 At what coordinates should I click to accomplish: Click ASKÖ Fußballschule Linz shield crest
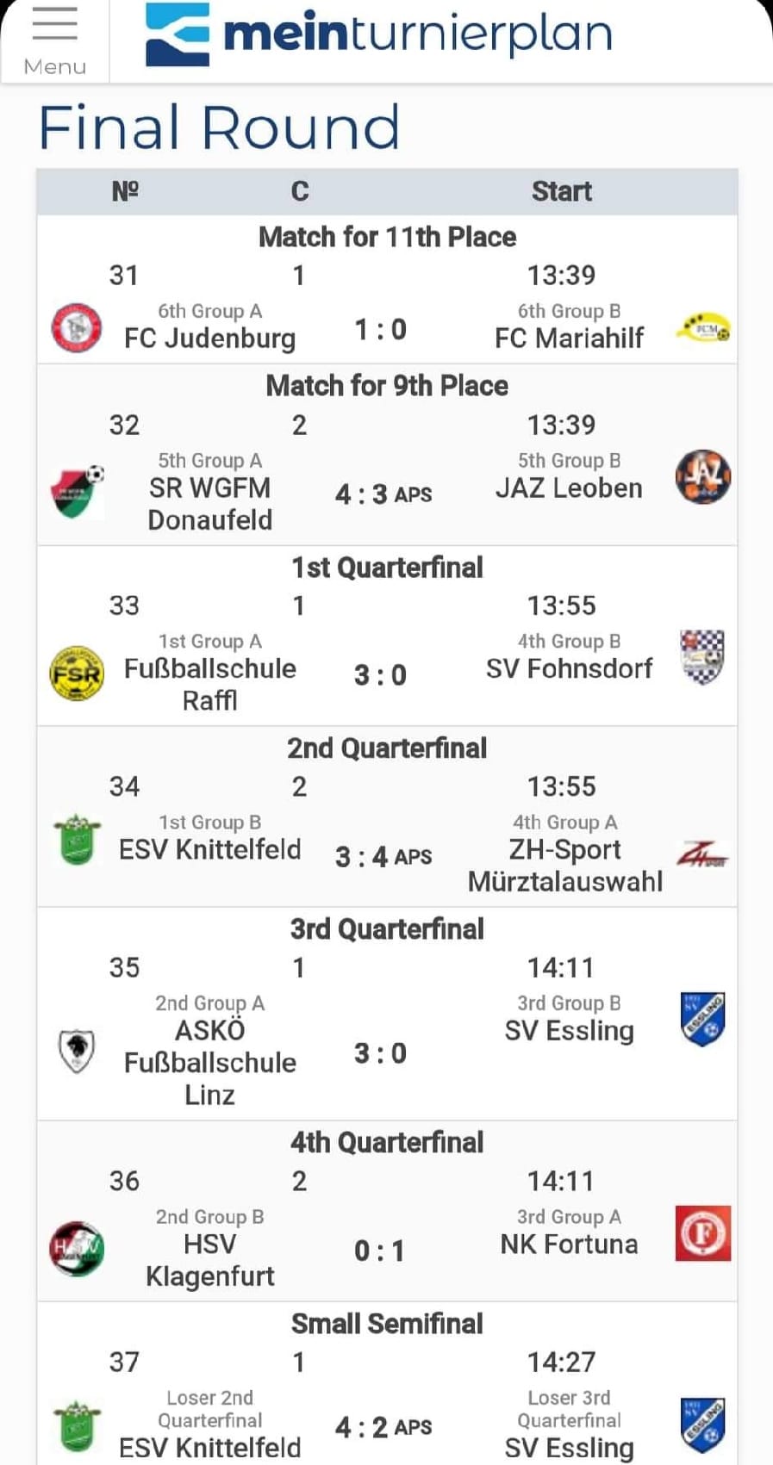[77, 1051]
